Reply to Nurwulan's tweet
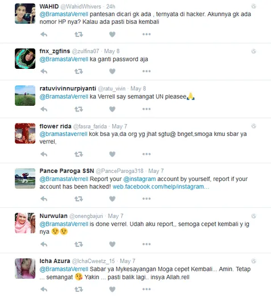The image size is (271, 297). coord(44,244)
